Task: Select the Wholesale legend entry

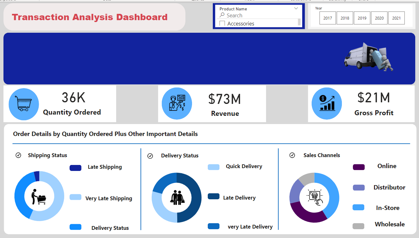Action: (x=389, y=224)
